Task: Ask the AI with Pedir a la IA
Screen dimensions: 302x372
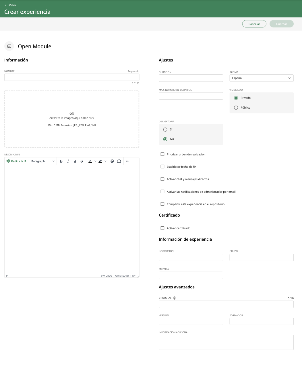Action: point(17,161)
